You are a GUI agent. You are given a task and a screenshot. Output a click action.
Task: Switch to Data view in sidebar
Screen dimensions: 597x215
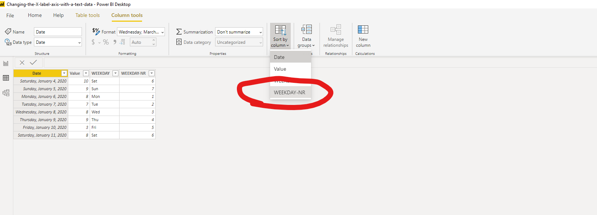click(x=6, y=78)
